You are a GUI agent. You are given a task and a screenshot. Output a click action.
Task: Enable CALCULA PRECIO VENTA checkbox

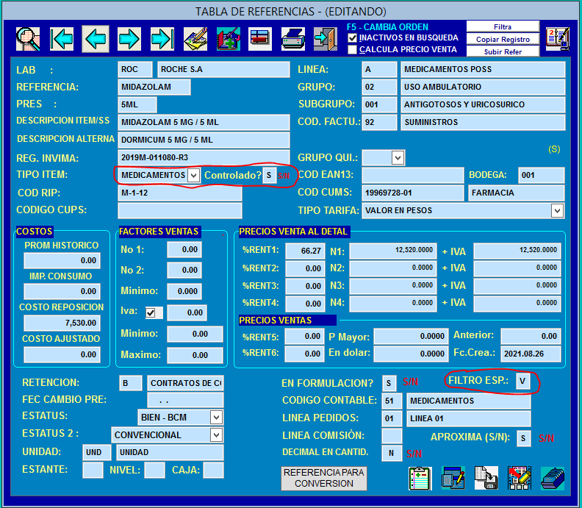pos(352,49)
